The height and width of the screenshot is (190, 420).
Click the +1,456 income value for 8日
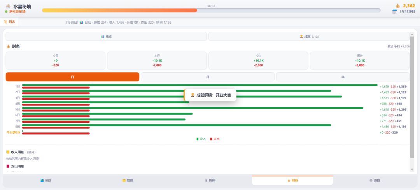(384, 127)
